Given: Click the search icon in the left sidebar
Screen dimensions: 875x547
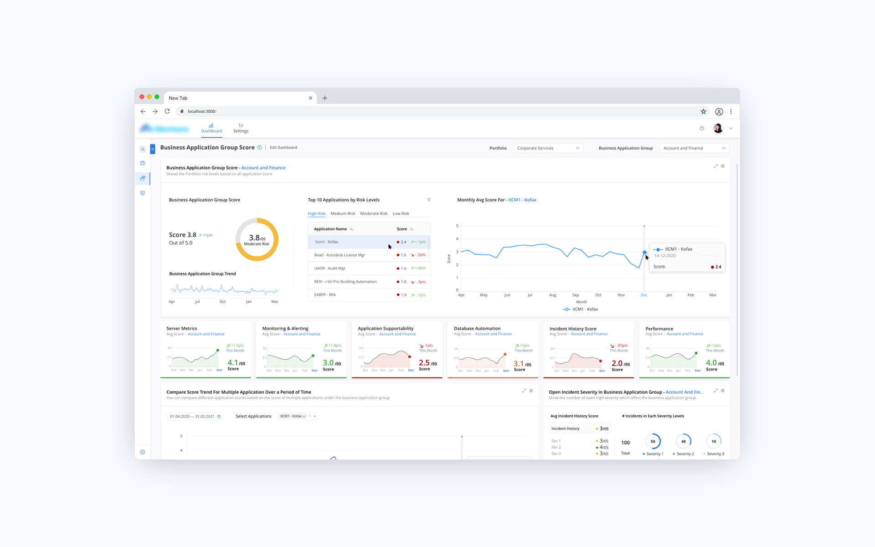Looking at the screenshot, I should 143,149.
